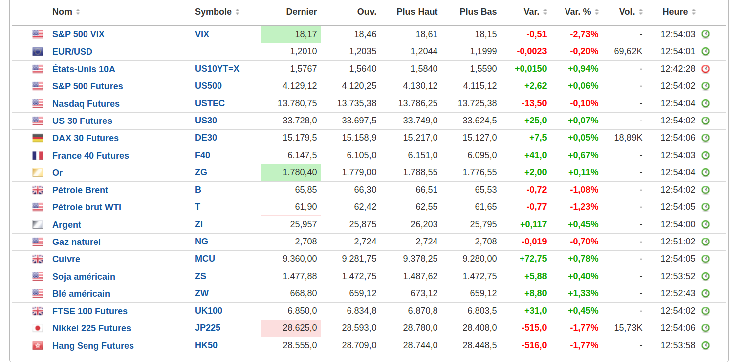Click the Japan flag beside Nikkei 225 Futures

[x=38, y=328]
